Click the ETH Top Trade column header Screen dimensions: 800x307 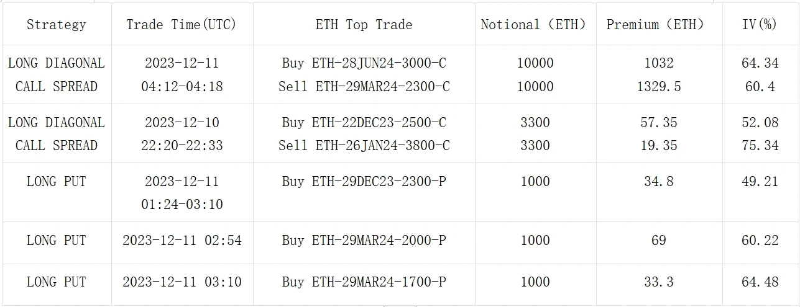pos(364,25)
